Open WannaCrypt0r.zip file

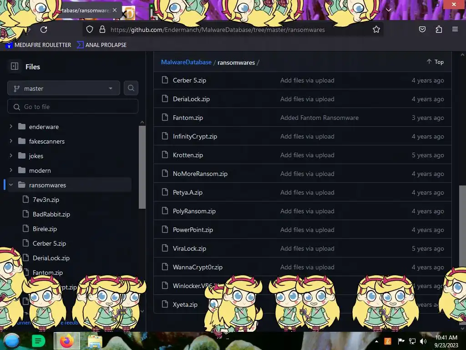point(198,267)
